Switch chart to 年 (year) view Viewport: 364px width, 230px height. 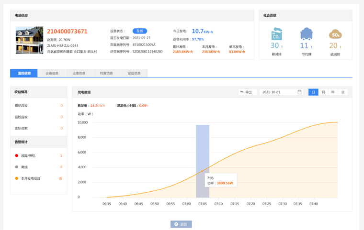click(x=333, y=92)
